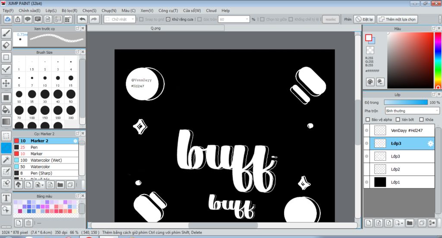Select the Dot/shape brush tool
Viewport: 442px width, 238px height.
point(6,69)
